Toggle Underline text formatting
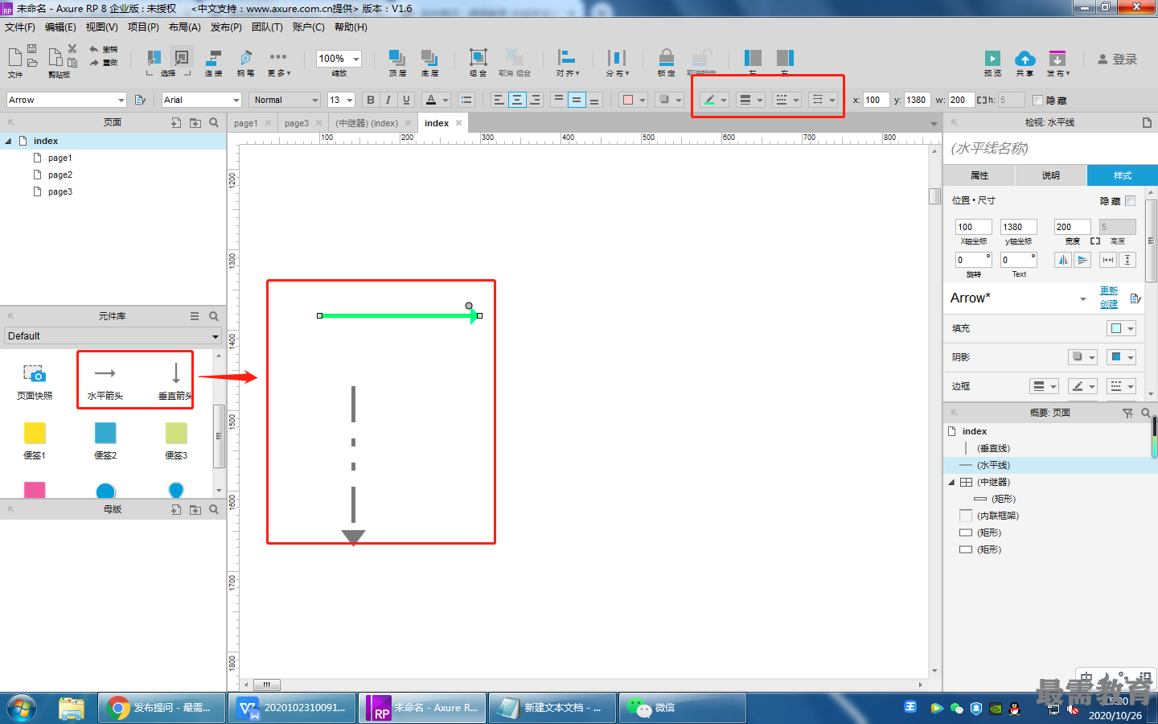This screenshot has height=724, width=1158. click(406, 100)
